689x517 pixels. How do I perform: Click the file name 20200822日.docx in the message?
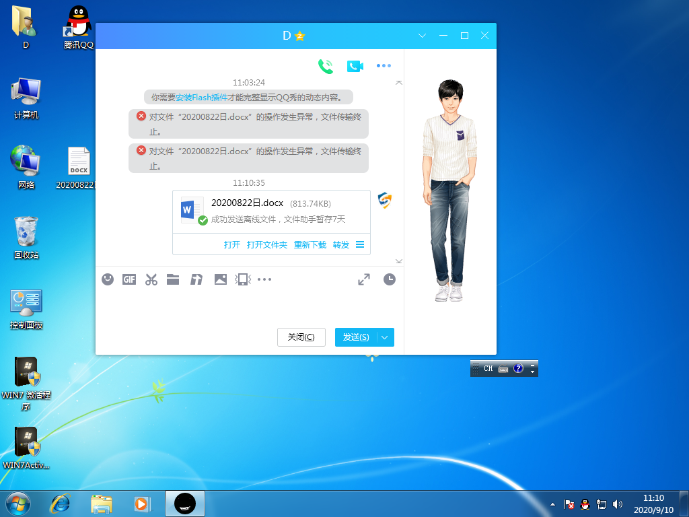point(247,203)
